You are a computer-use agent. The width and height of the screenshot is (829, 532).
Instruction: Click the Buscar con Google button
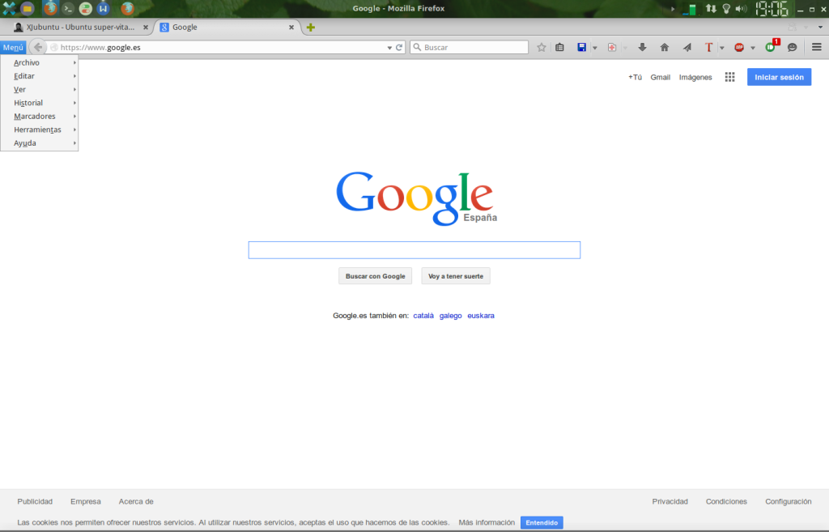[376, 276]
